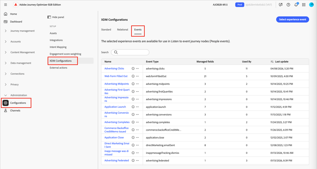Collapse Administration section
Screen dimensions: 317x169
pyautogui.click(x=5, y=95)
